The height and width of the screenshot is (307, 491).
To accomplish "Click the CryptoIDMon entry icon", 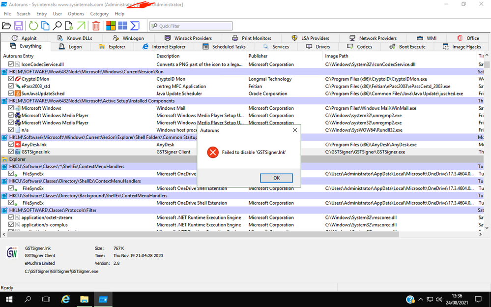I will coord(18,79).
